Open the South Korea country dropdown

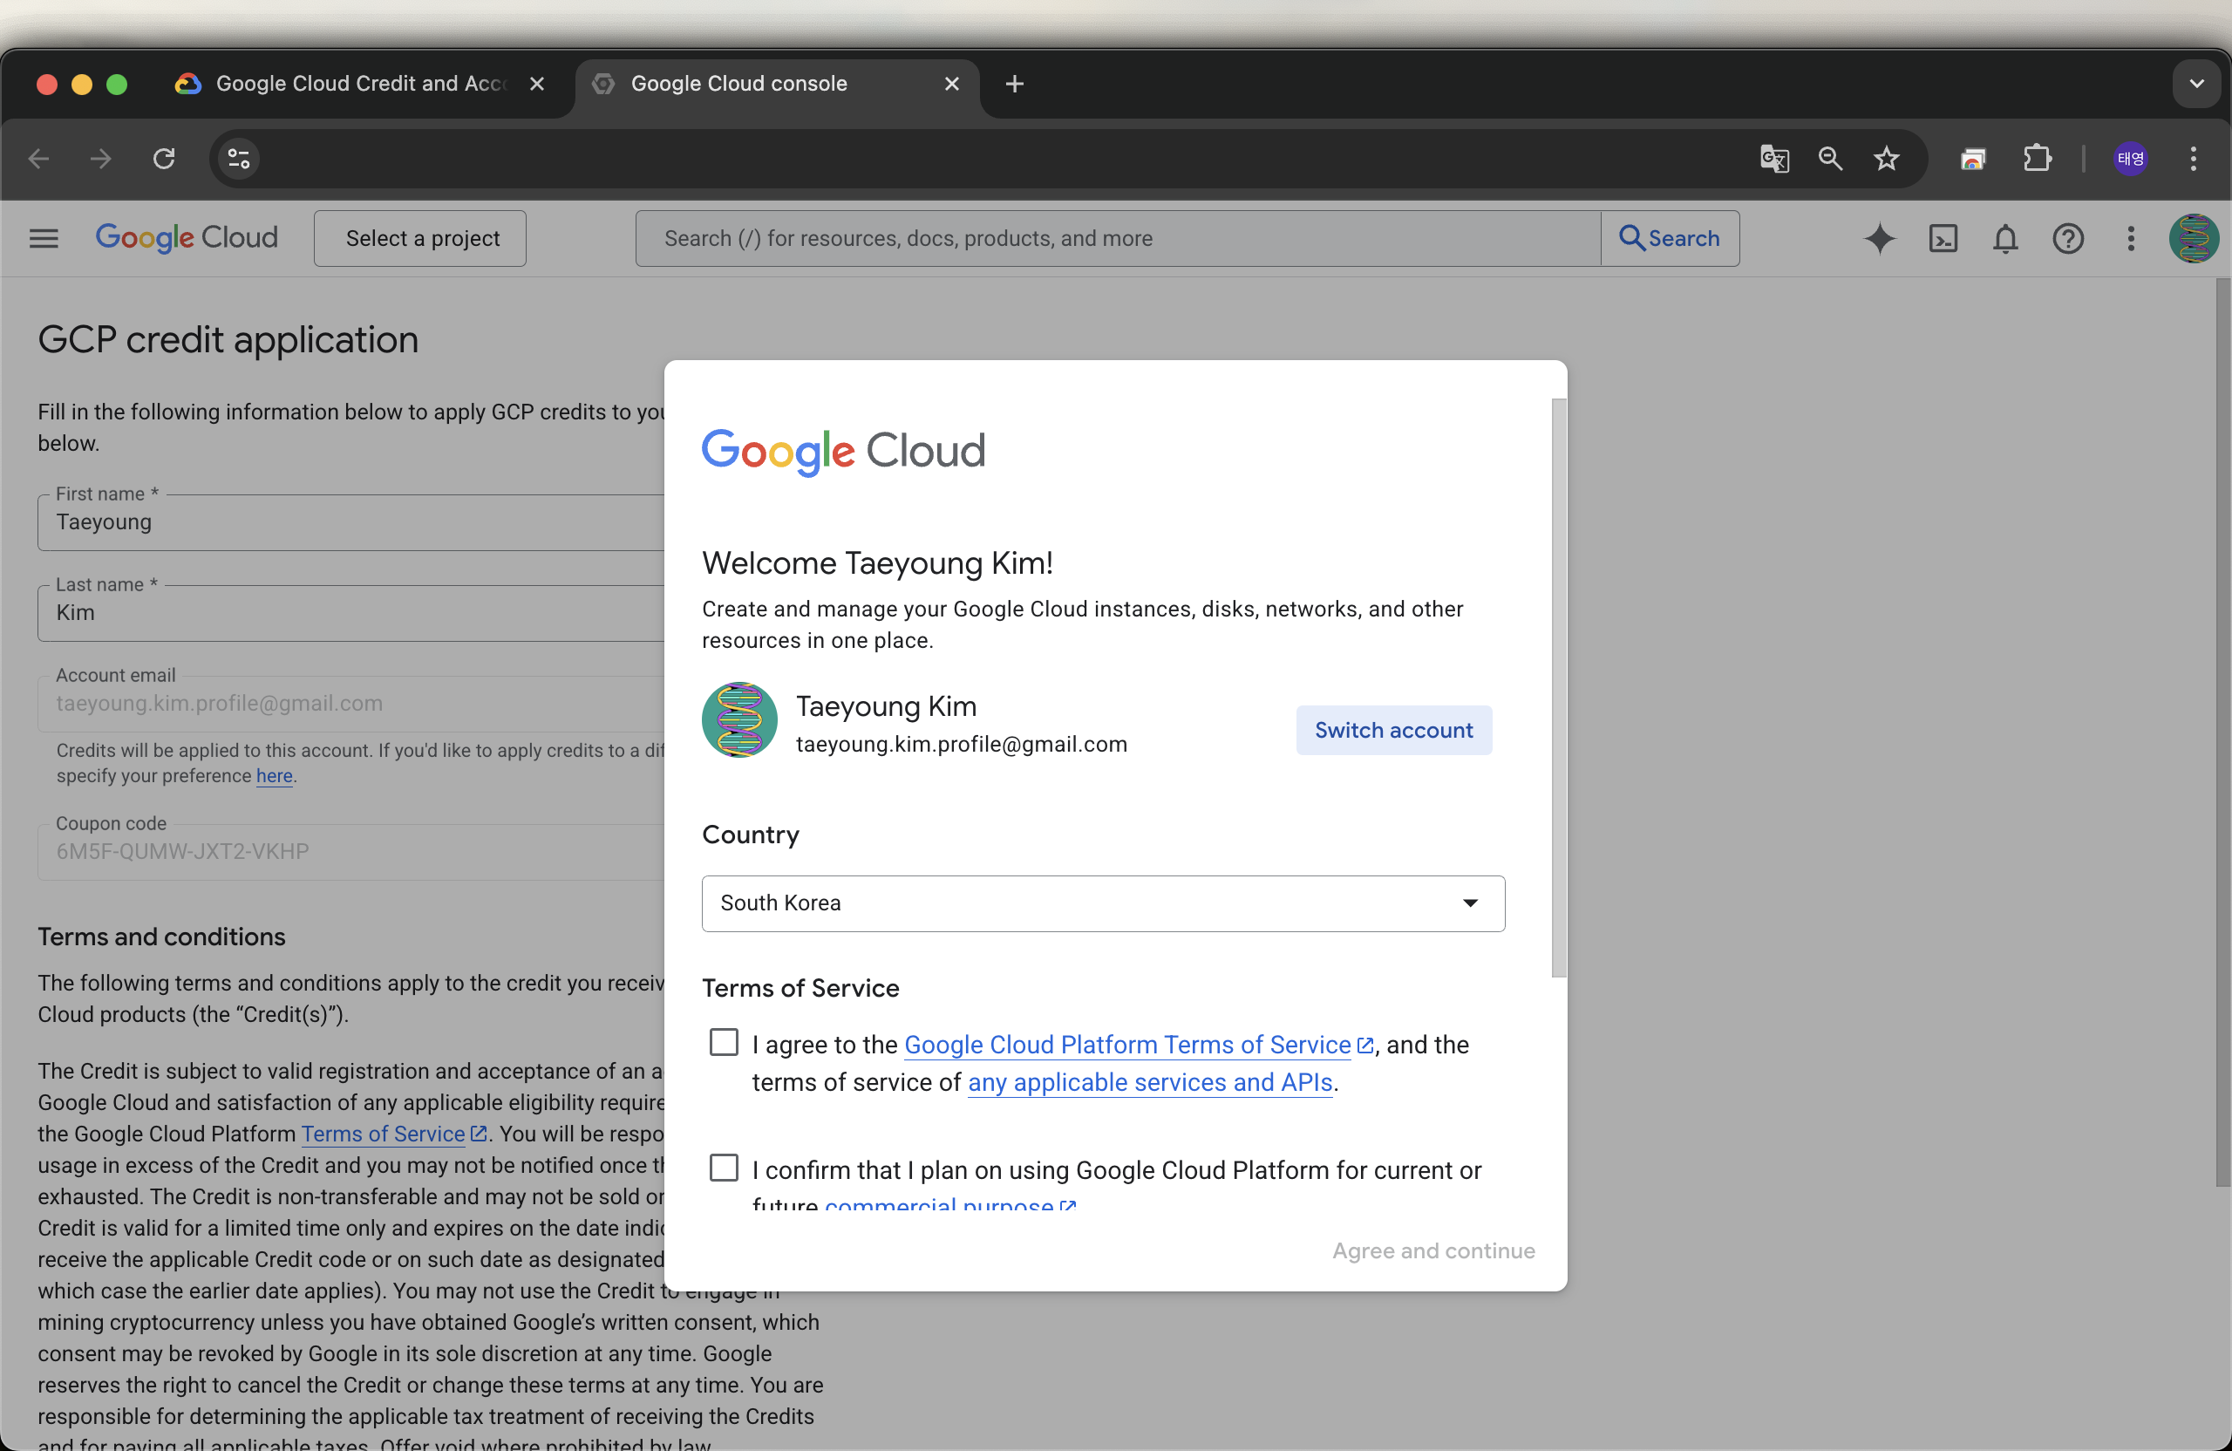[1103, 903]
